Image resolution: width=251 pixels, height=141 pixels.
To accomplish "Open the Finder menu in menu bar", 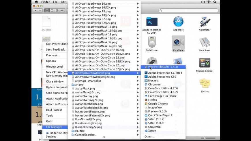I will coord(46,2).
